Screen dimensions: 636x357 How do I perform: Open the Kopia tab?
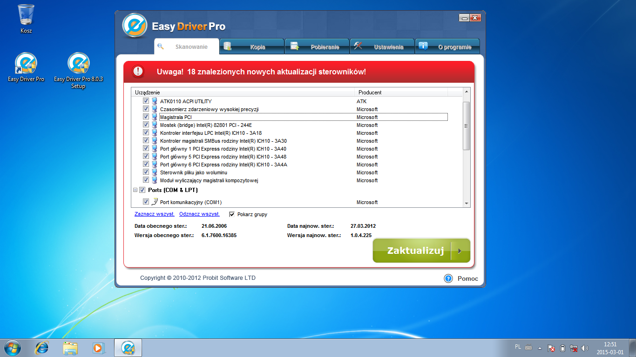coord(252,46)
